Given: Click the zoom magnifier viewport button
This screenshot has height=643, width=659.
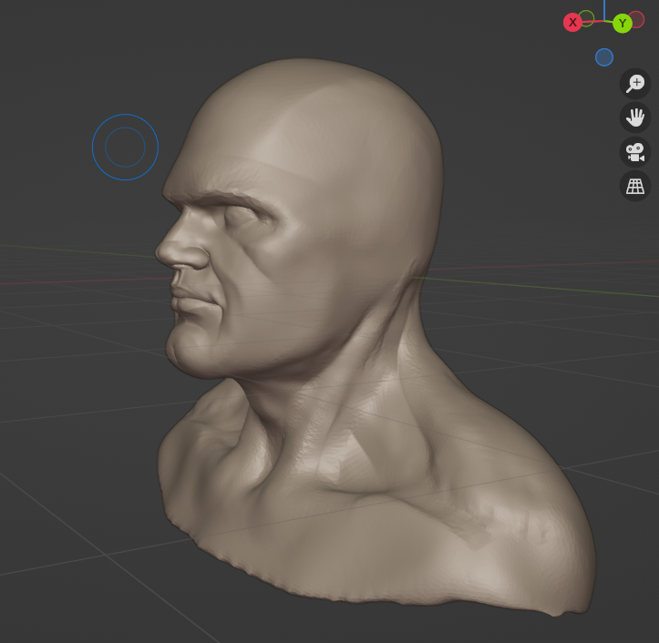Looking at the screenshot, I should [x=635, y=84].
